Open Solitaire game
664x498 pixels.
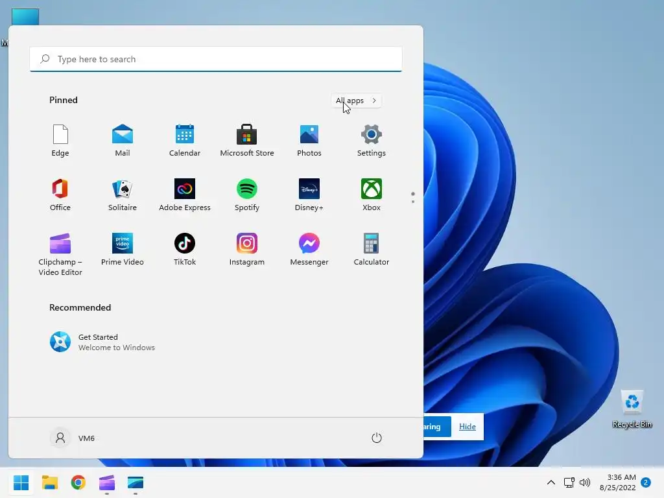click(123, 195)
